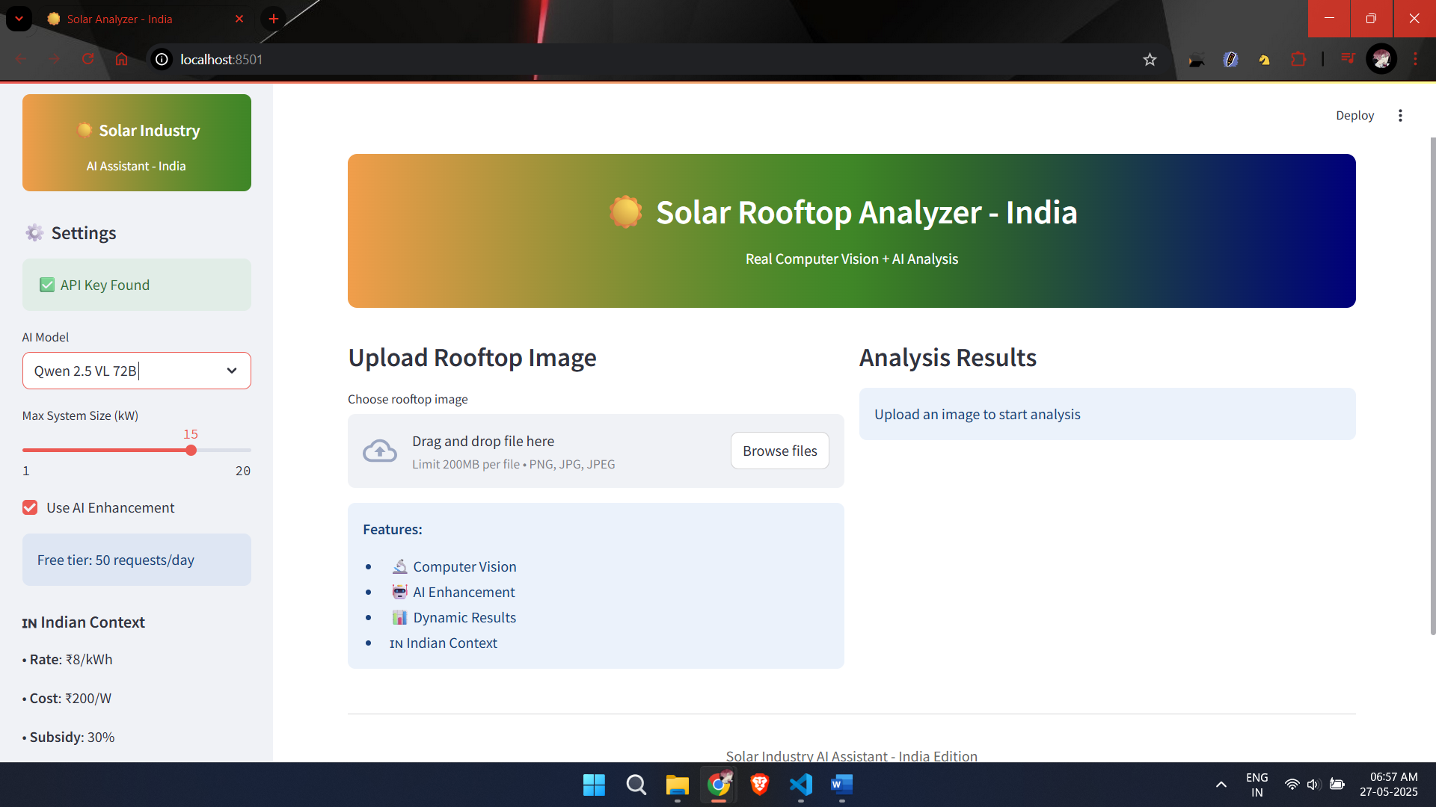The image size is (1436, 807).
Task: Open the Chrome three-dot browser menu
Action: click(x=1415, y=59)
